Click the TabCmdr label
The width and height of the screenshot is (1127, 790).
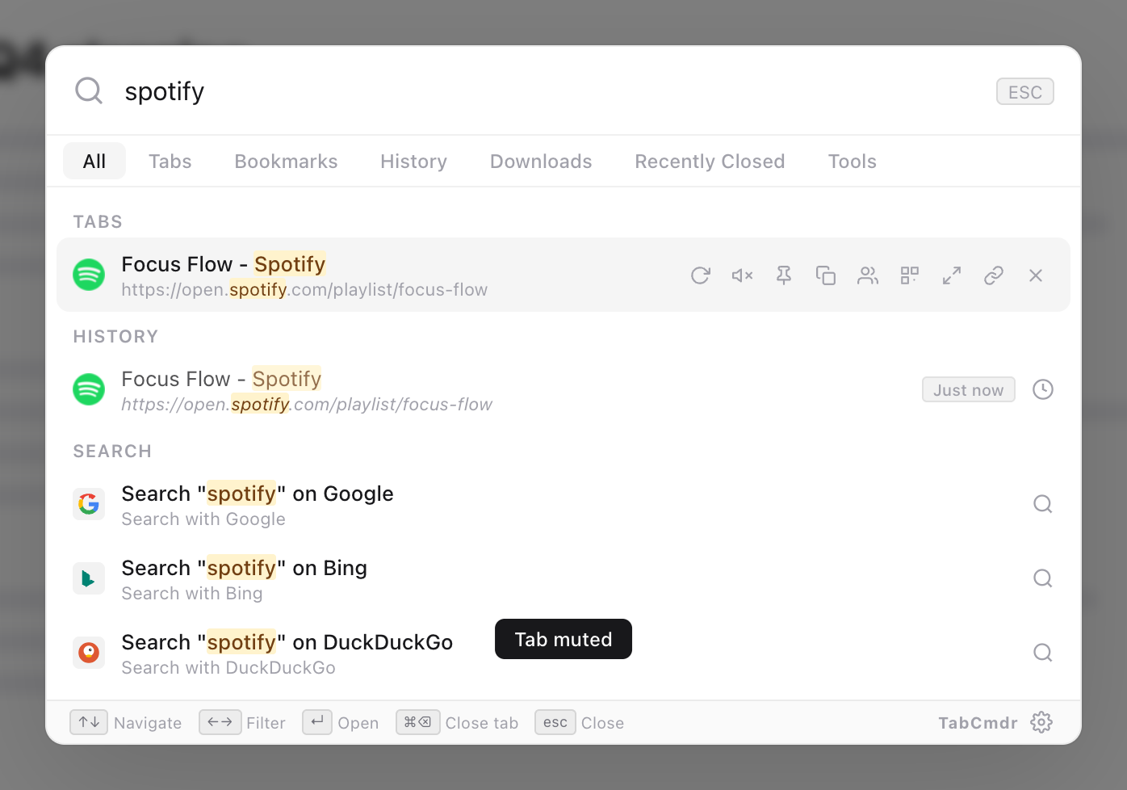[x=978, y=723]
